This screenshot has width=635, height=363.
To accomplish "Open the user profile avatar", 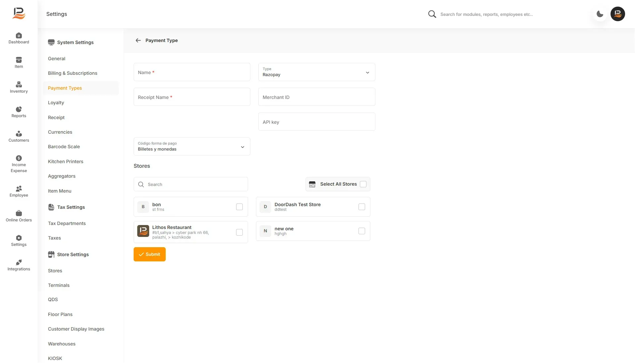I will pos(618,14).
